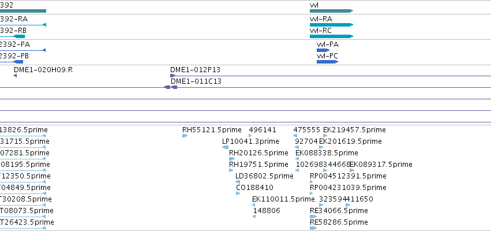491x231 pixels.
Task: Click the DME1-011C13 arrow glyph
Action: coord(174,87)
